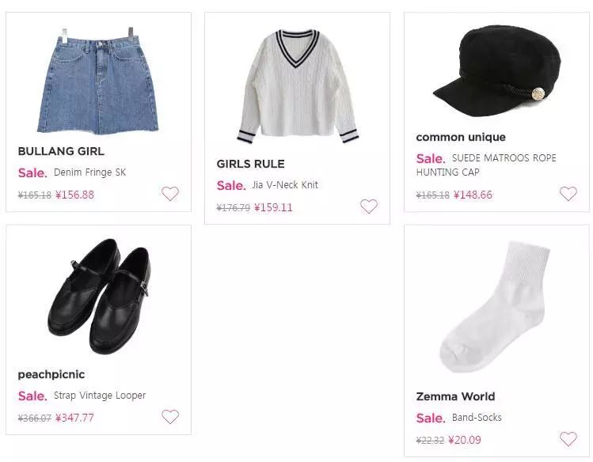Click the ¥20.09 Band-Socks sale price
This screenshot has height=462, width=593.
[x=465, y=440]
